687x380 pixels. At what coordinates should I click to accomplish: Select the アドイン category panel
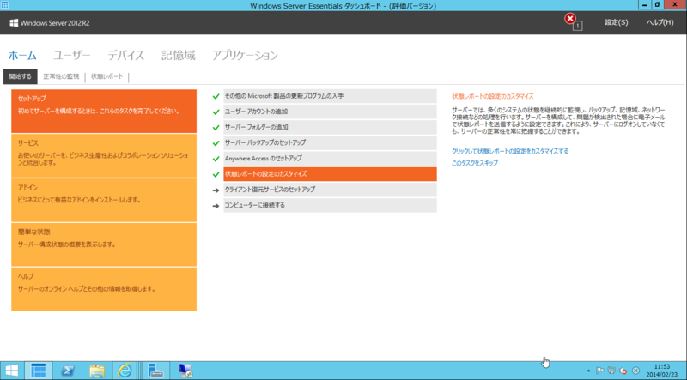point(104,200)
